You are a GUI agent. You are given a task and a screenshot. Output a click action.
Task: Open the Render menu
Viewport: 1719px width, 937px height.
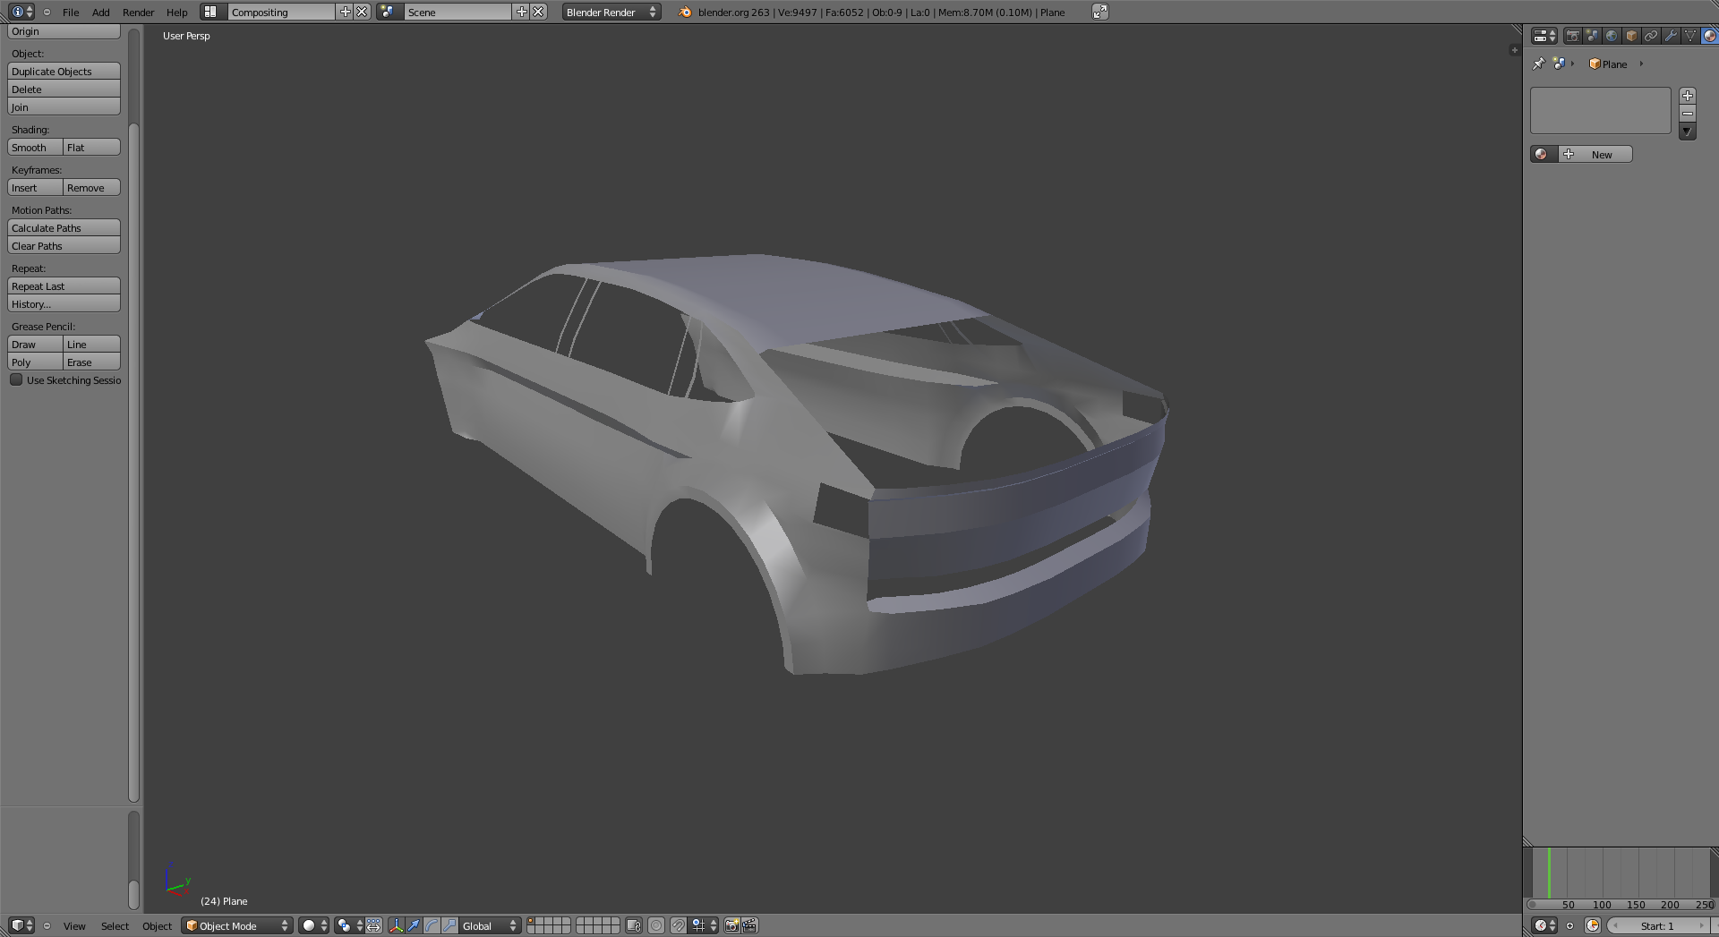[139, 13]
